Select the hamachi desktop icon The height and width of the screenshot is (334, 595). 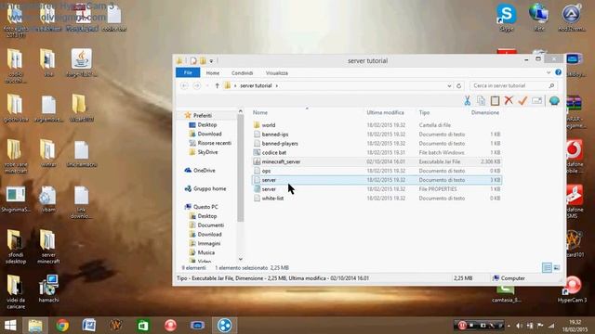coord(48,289)
